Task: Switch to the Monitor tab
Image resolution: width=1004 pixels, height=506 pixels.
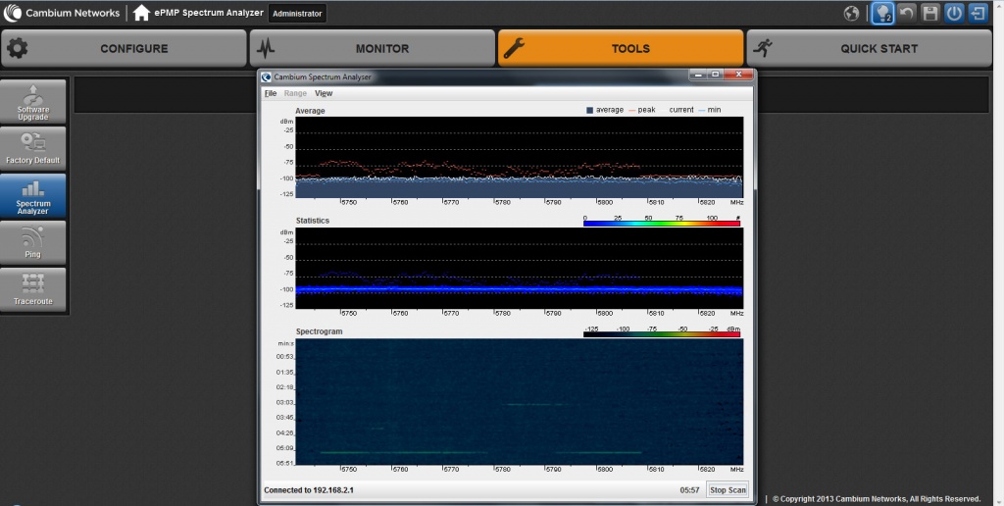Action: click(x=372, y=48)
